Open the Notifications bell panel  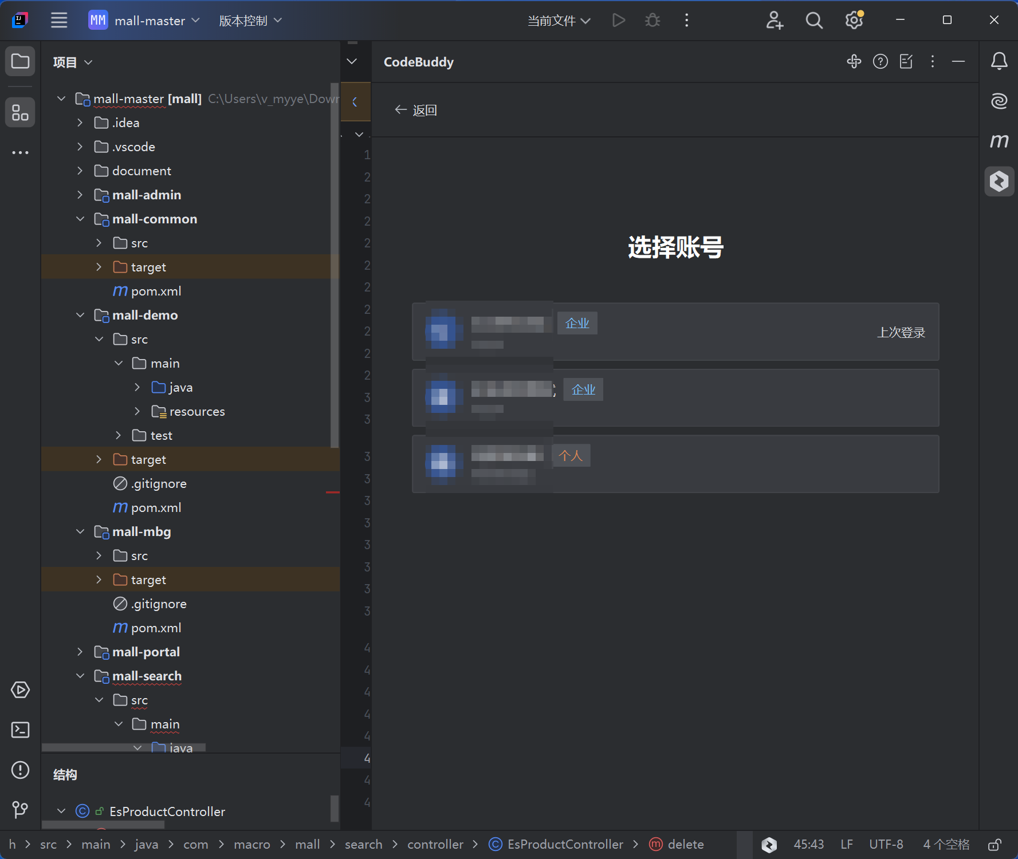point(999,61)
